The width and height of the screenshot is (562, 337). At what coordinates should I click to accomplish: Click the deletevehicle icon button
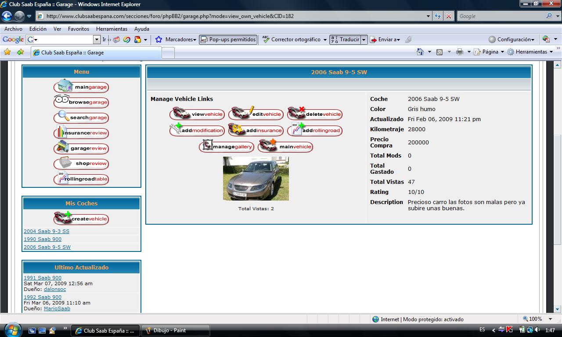(314, 114)
